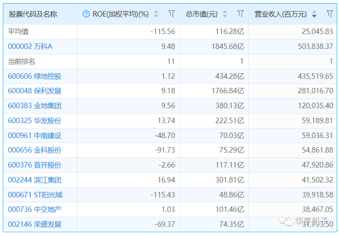Viewport: 339px width, 236px height.
Task: Open stock link 002244 滨江集团
Action: click(35, 180)
